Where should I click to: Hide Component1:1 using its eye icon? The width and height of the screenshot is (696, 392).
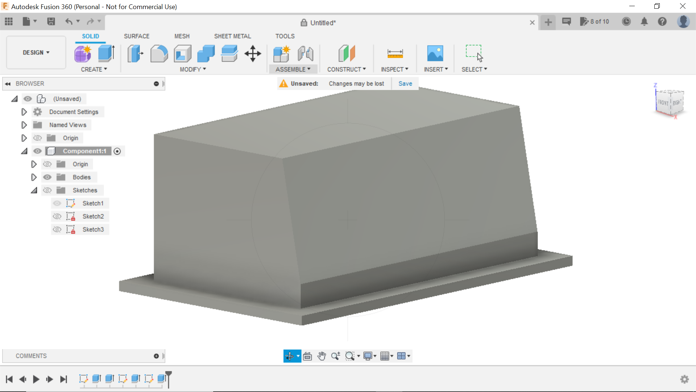tap(37, 151)
